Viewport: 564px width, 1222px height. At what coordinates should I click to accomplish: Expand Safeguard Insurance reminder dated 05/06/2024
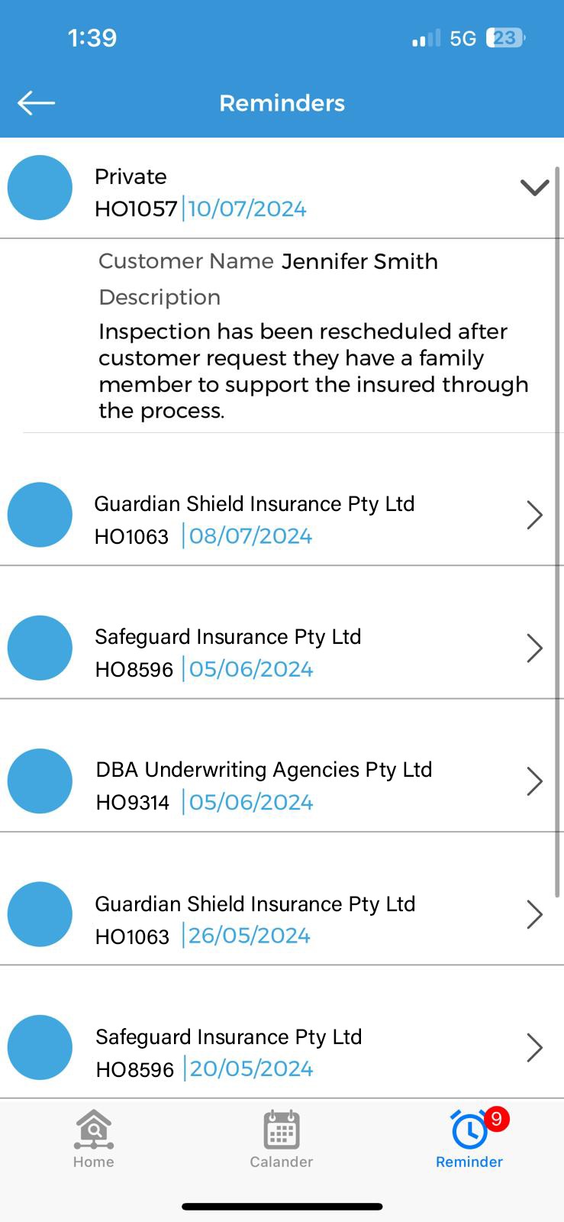point(534,648)
